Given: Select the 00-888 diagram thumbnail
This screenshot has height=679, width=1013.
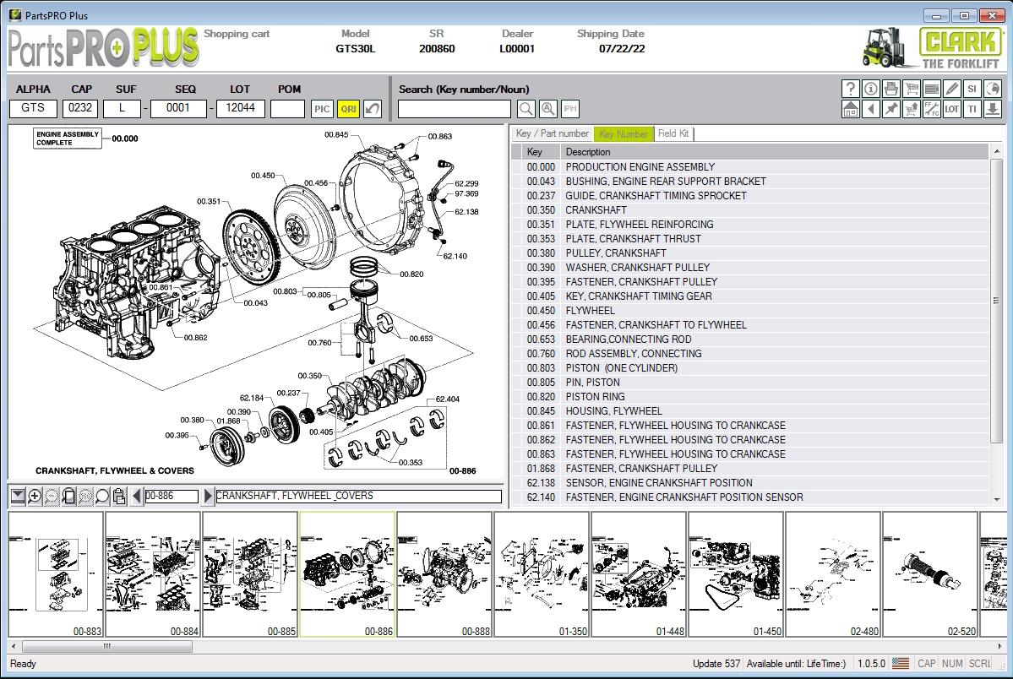Looking at the screenshot, I should pyautogui.click(x=445, y=573).
